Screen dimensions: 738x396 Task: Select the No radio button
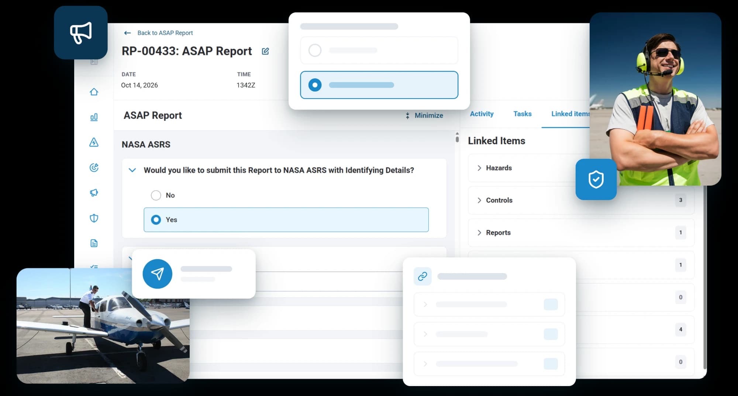pos(156,195)
